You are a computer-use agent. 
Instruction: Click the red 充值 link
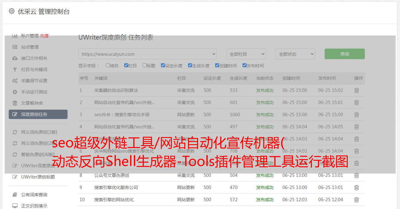pyautogui.click(x=44, y=36)
